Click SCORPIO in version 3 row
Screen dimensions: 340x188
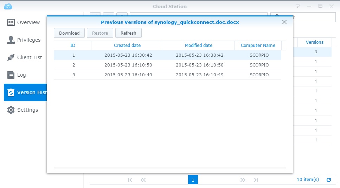[259, 75]
